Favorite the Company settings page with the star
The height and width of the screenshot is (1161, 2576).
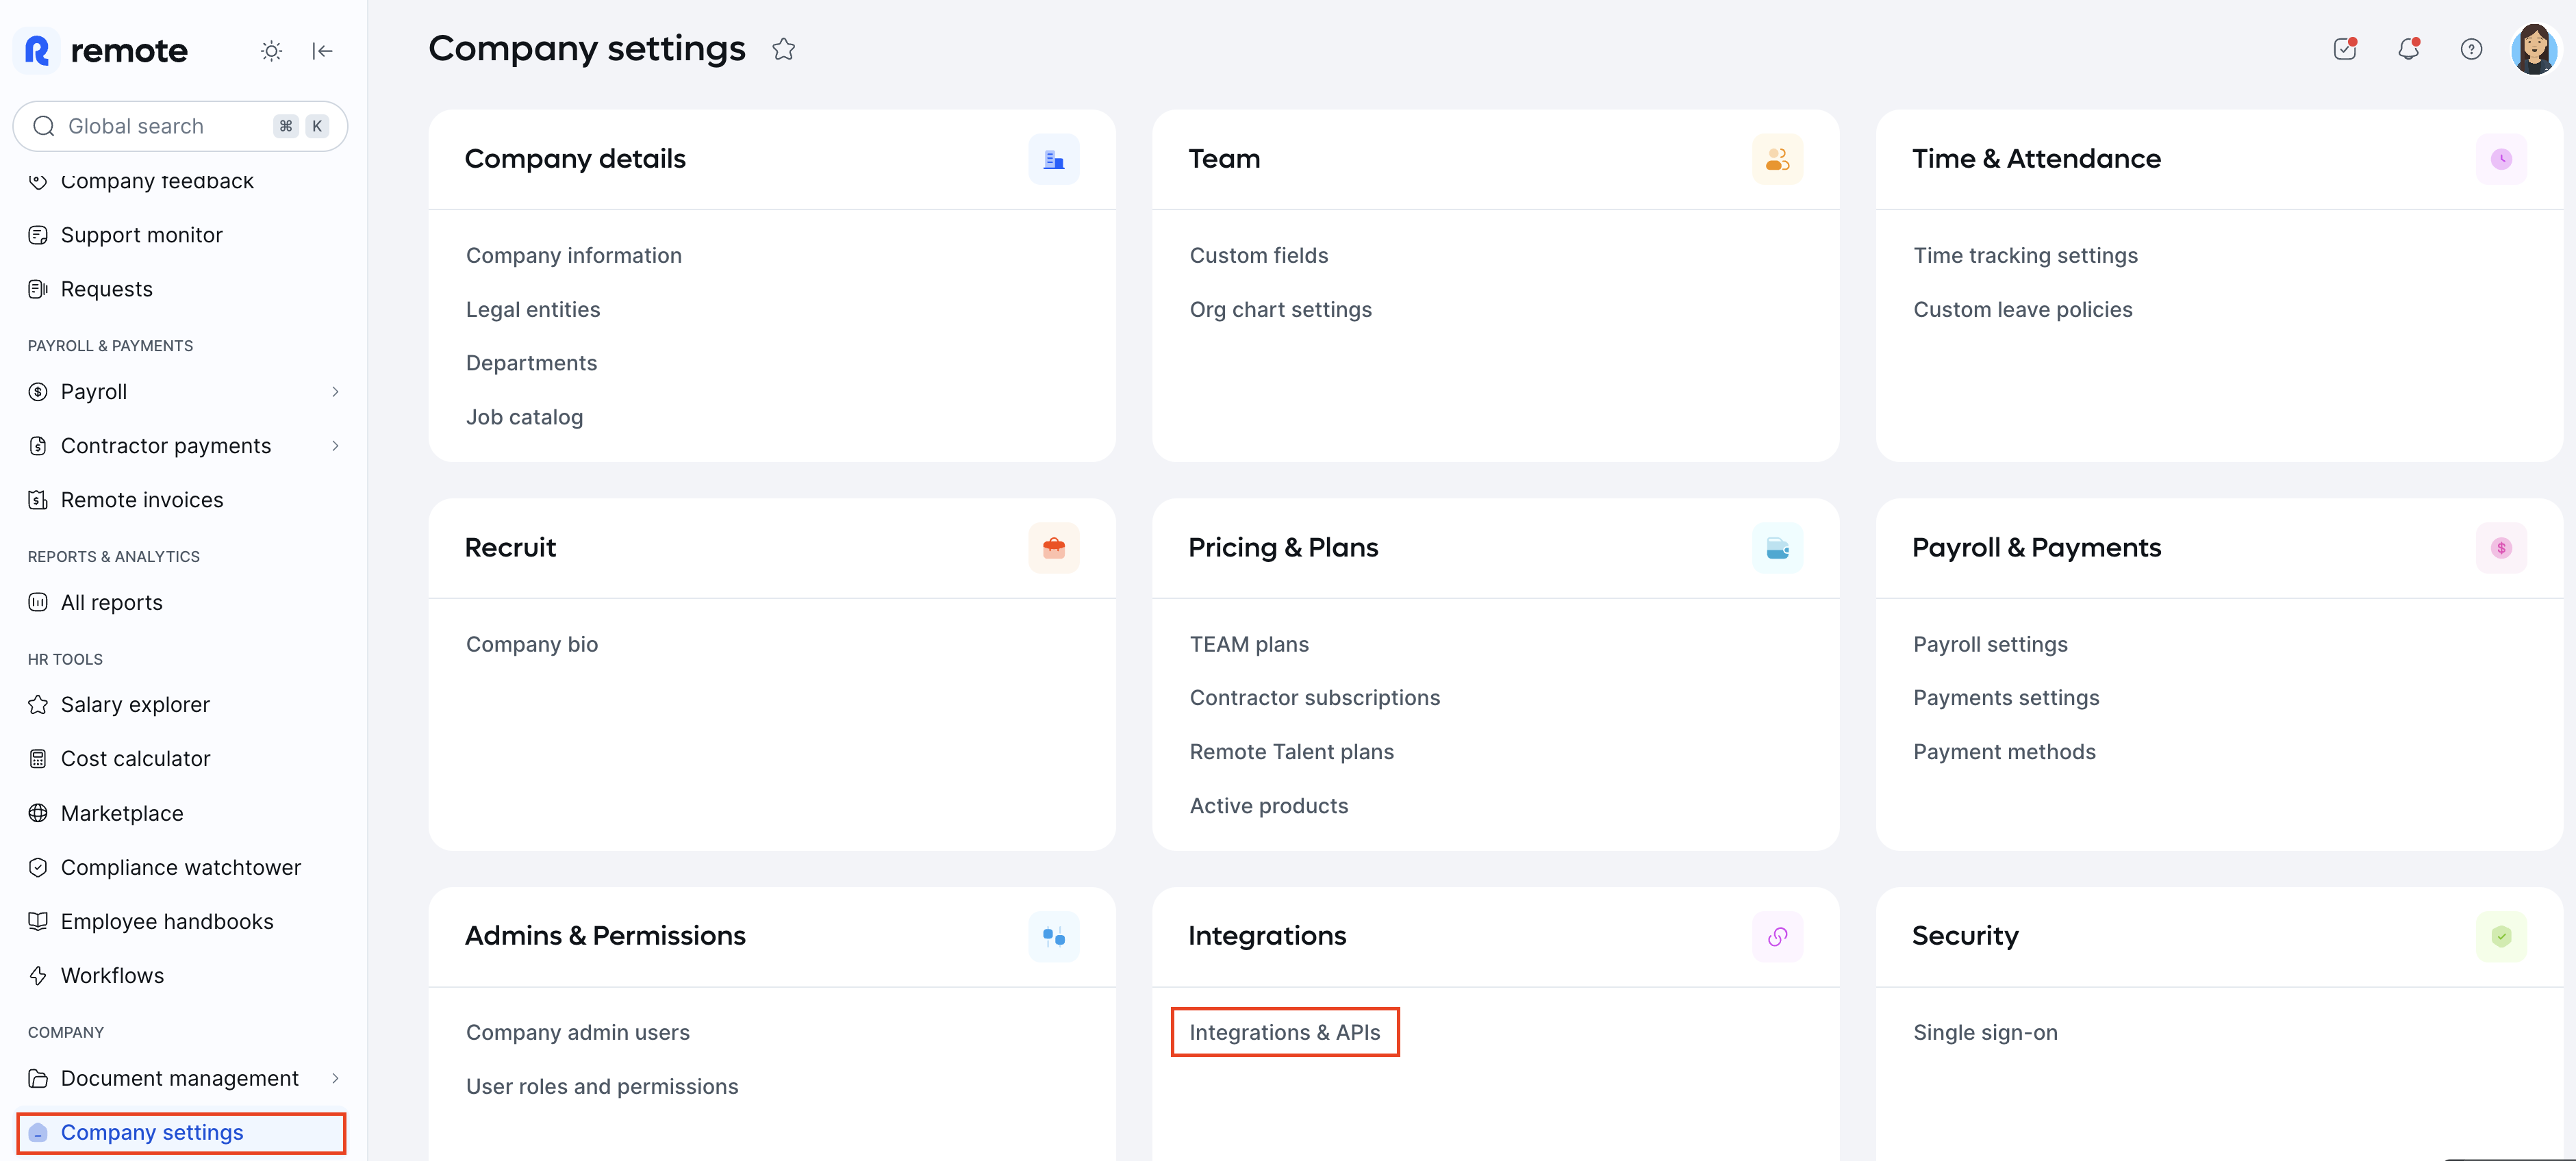(x=783, y=49)
